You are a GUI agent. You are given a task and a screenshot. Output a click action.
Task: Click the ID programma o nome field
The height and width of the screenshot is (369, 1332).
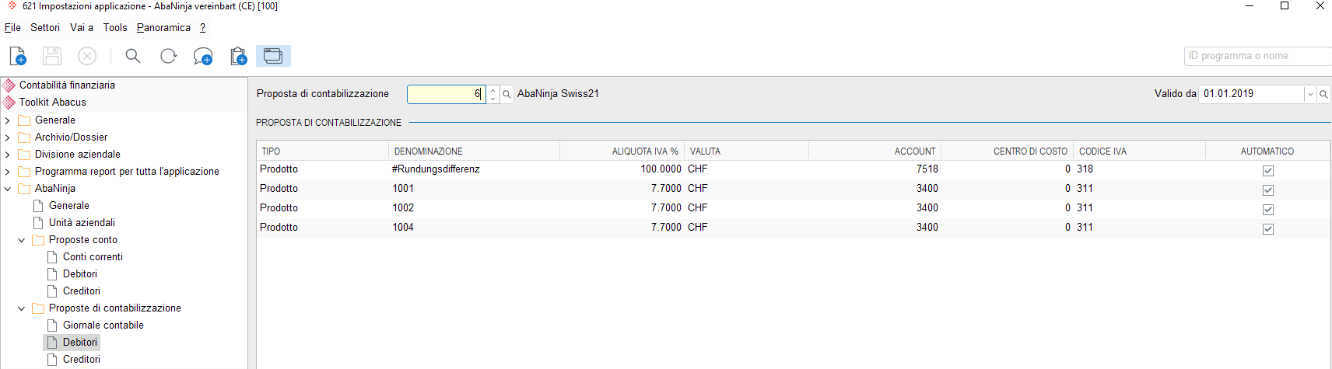pos(1257,56)
